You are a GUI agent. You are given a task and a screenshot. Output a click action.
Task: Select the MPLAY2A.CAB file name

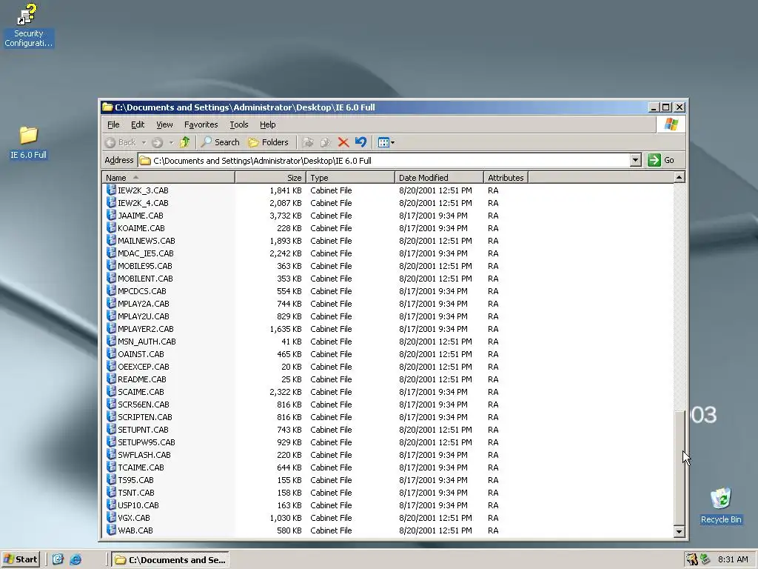[144, 304]
